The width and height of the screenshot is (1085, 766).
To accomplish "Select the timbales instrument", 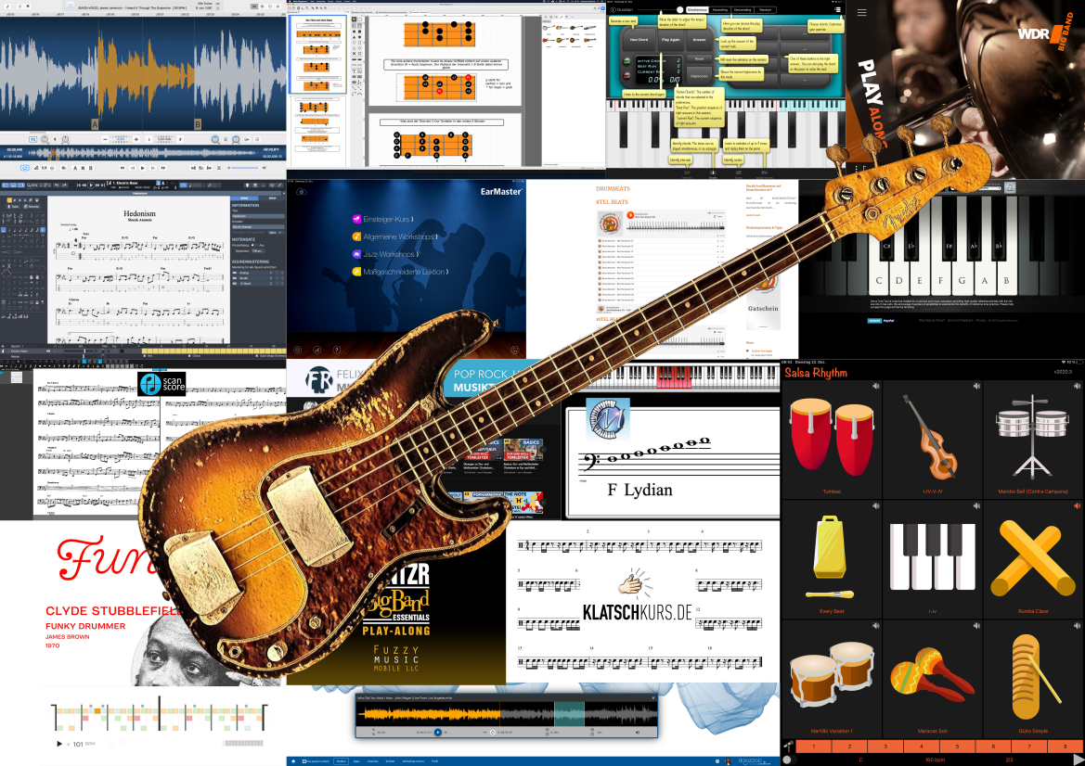I will click(1032, 437).
